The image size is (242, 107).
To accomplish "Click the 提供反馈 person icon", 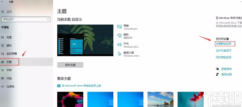I will point(217,74).
